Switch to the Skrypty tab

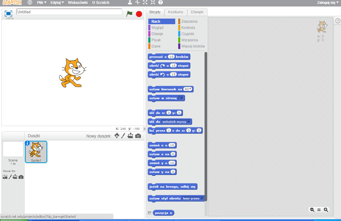pos(155,12)
